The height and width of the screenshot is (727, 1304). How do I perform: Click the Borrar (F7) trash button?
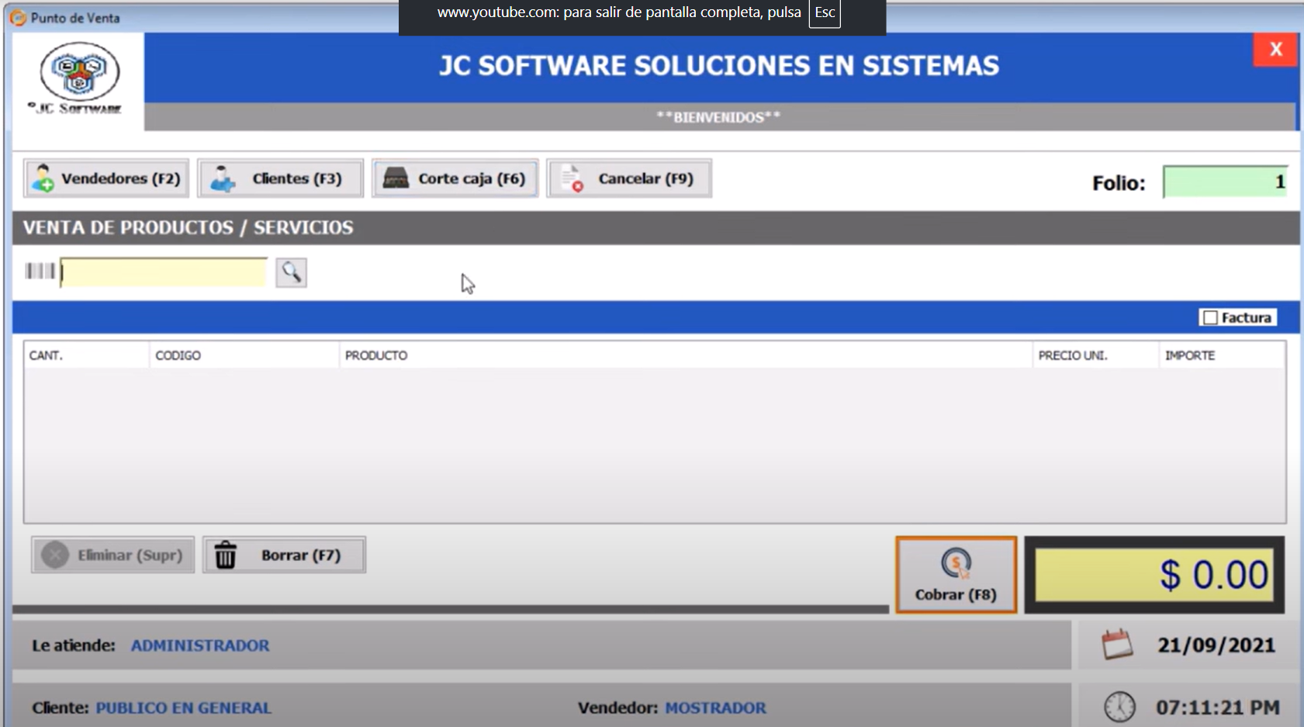pyautogui.click(x=284, y=556)
